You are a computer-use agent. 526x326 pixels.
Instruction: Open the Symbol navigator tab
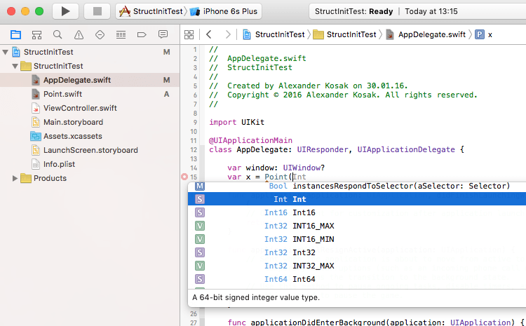click(x=36, y=34)
